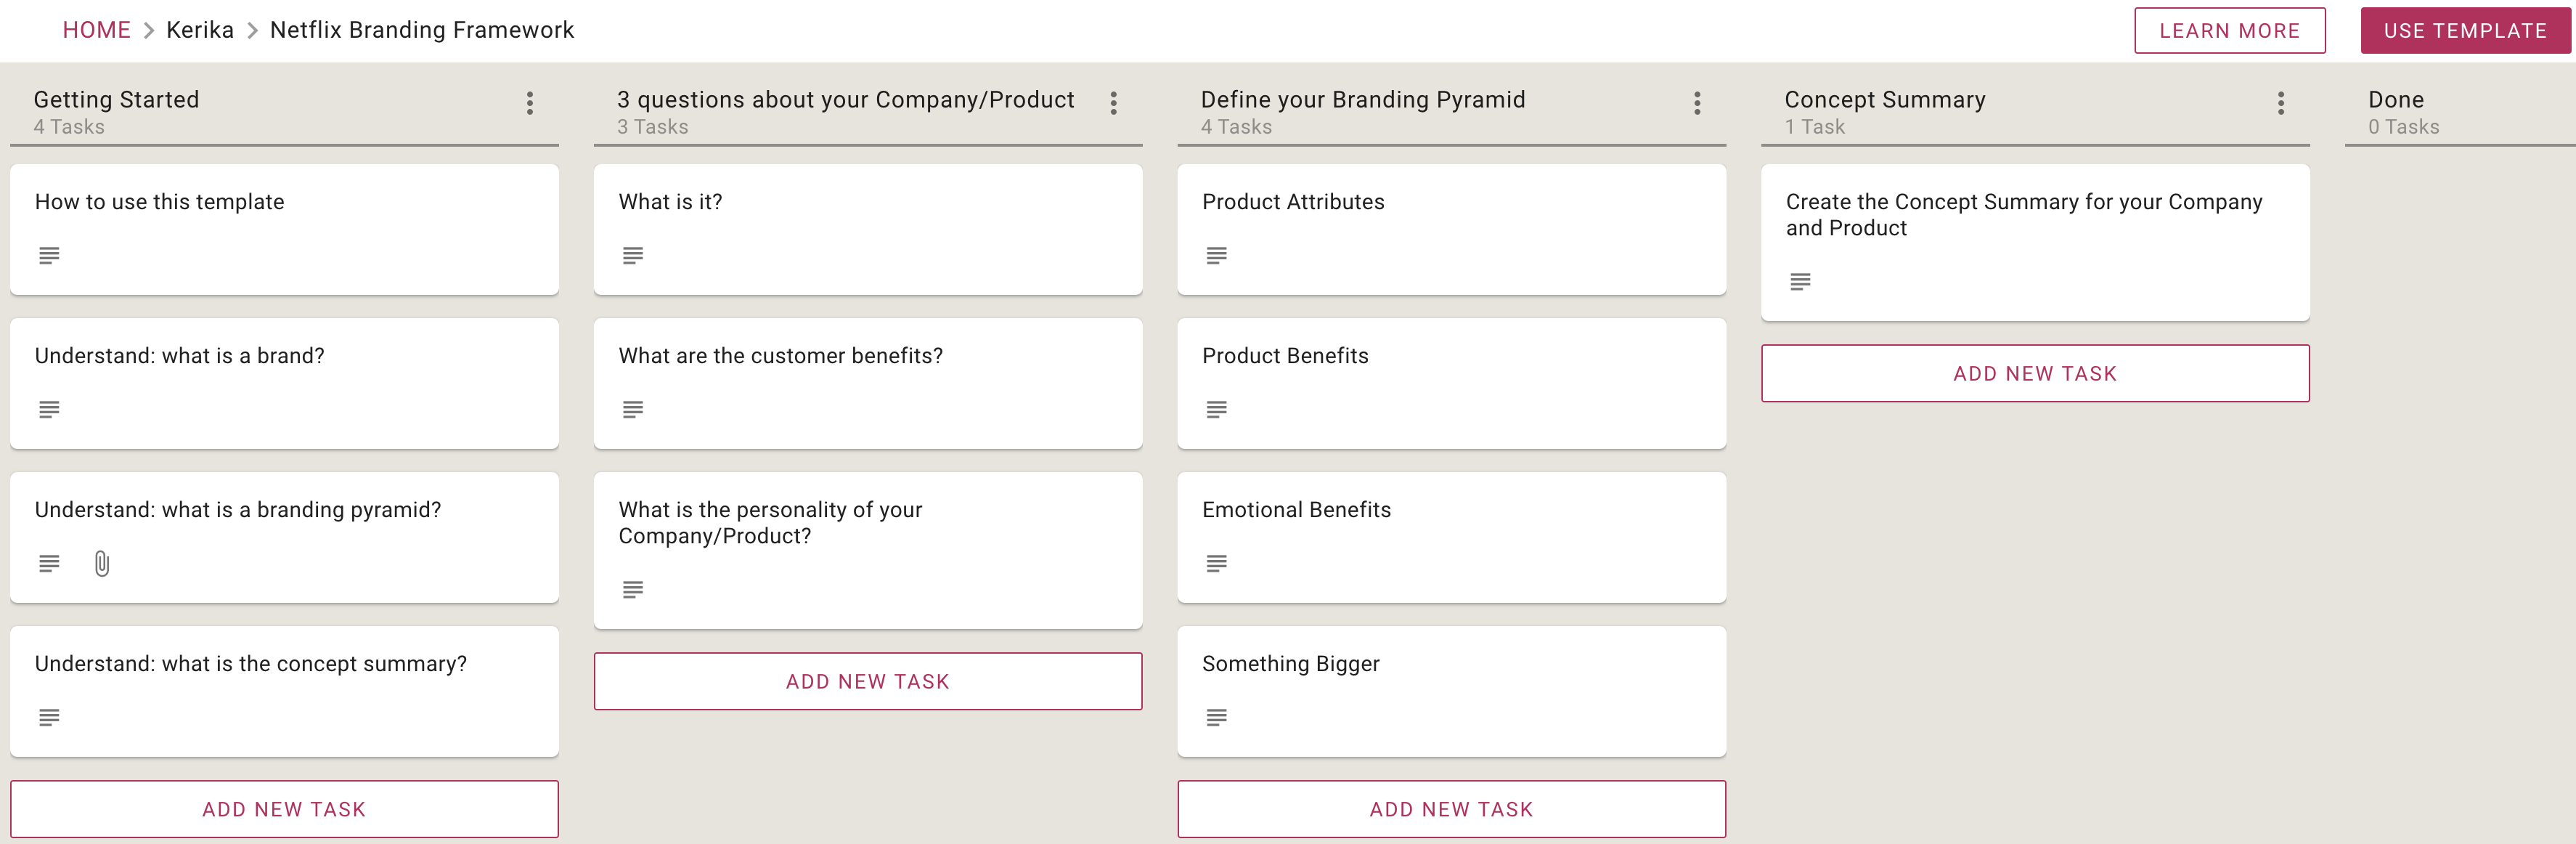Expand the Define your Branding Pyramid column menu
2576x844 pixels.
(x=1697, y=103)
